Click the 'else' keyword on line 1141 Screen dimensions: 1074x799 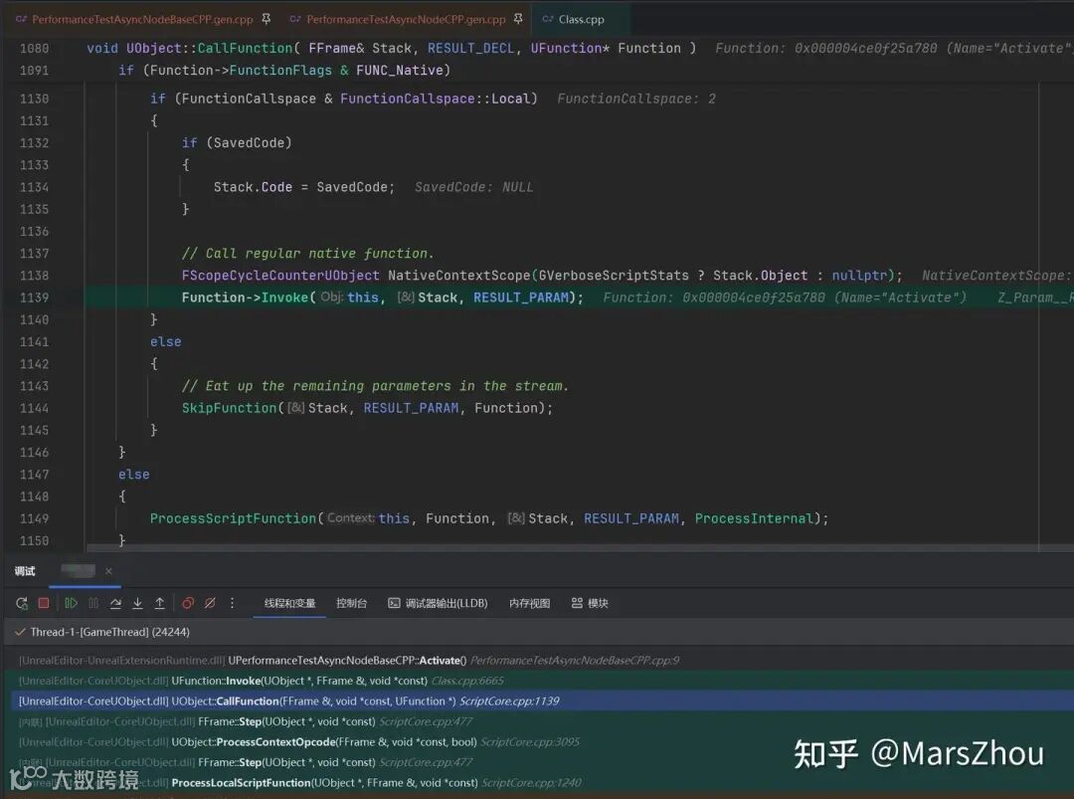[166, 341]
